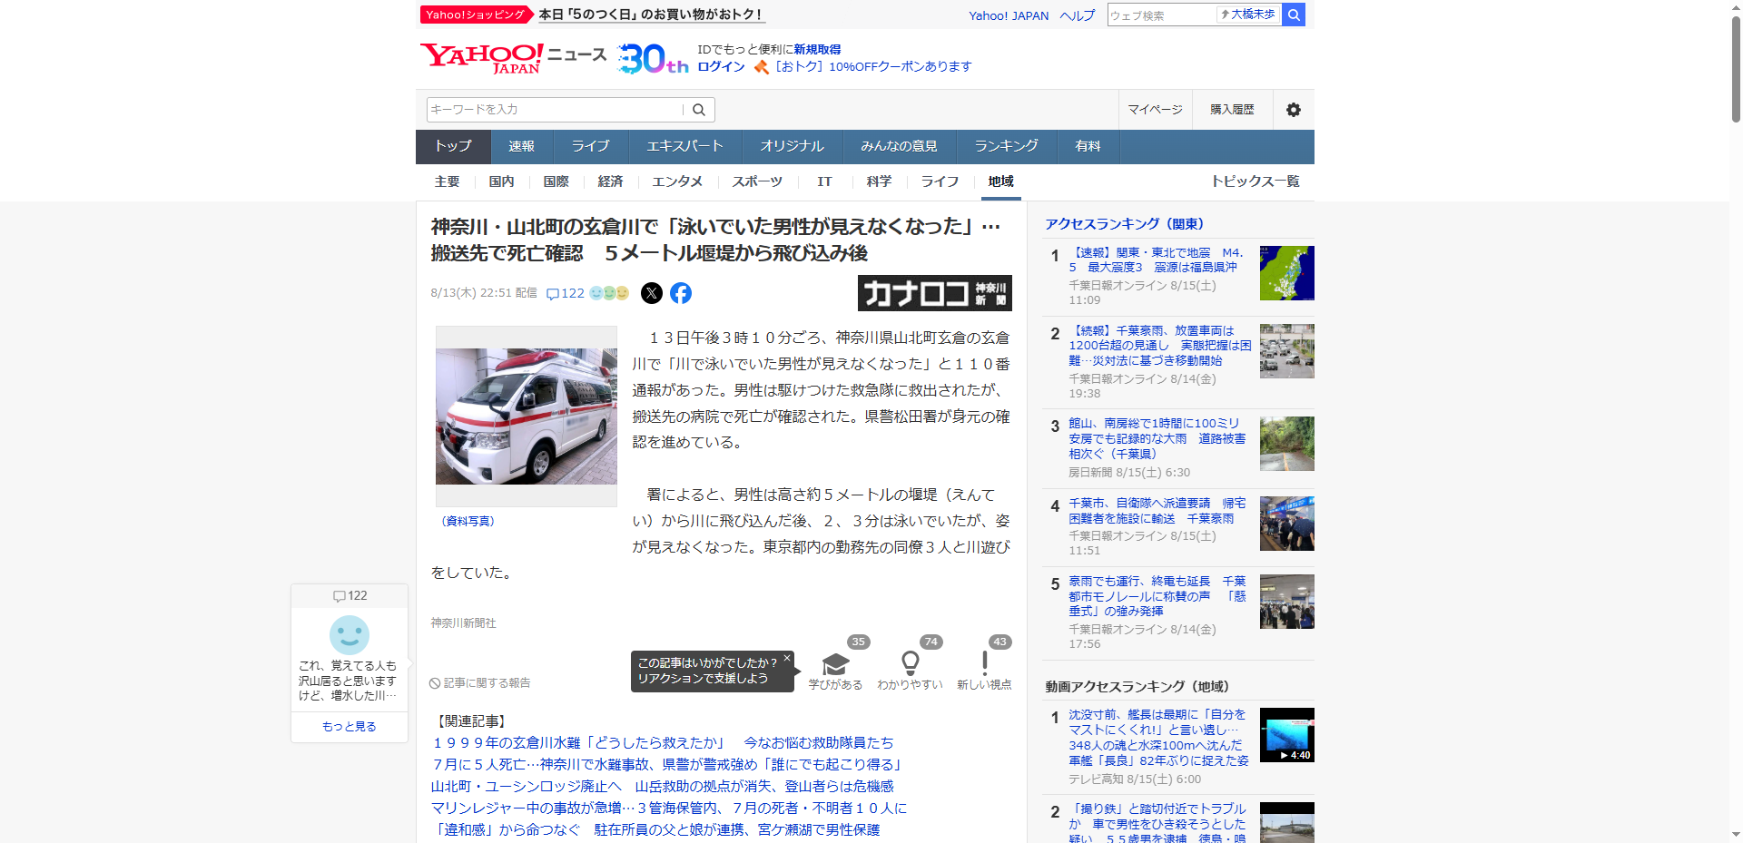Screen dimensions: 1743x843
Task: Open settings via the gear icon
Action: (x=1294, y=110)
